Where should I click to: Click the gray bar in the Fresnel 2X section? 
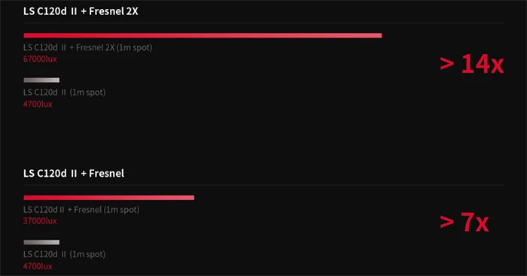point(41,80)
